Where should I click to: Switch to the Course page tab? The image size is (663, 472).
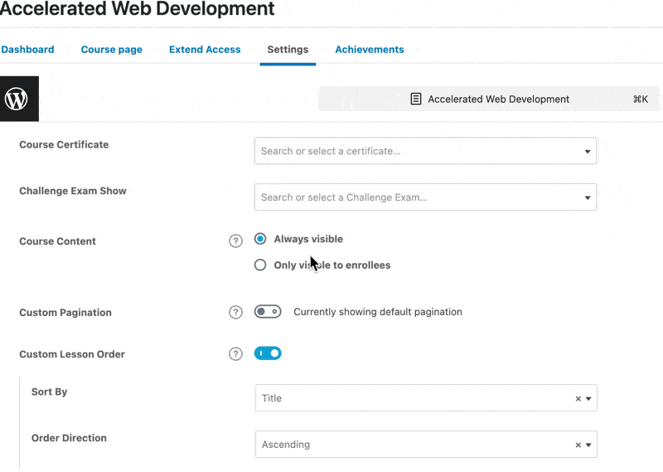(112, 50)
